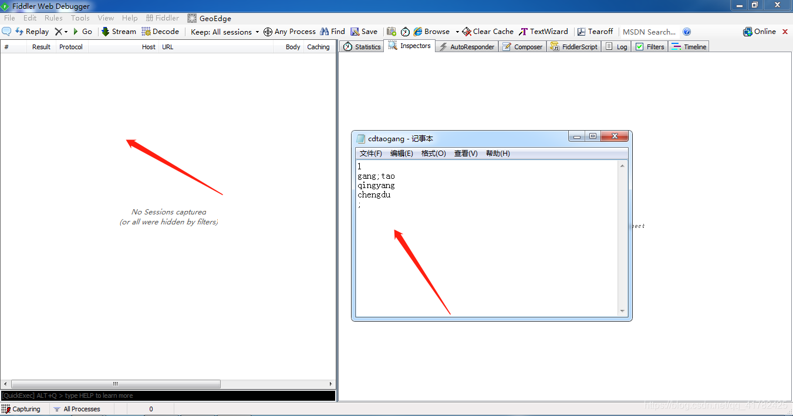
Task: Open the File menu in Fiddler
Action: click(10, 18)
